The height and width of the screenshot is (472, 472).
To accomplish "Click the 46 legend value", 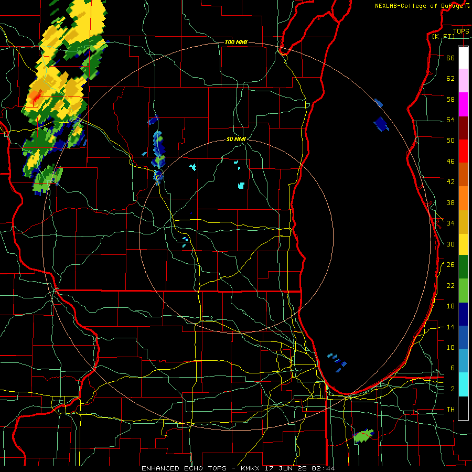I will 450,162.
